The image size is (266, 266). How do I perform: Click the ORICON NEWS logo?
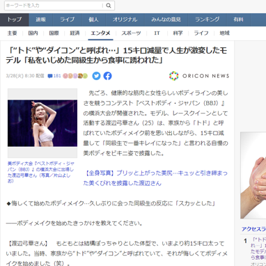pos(199,76)
